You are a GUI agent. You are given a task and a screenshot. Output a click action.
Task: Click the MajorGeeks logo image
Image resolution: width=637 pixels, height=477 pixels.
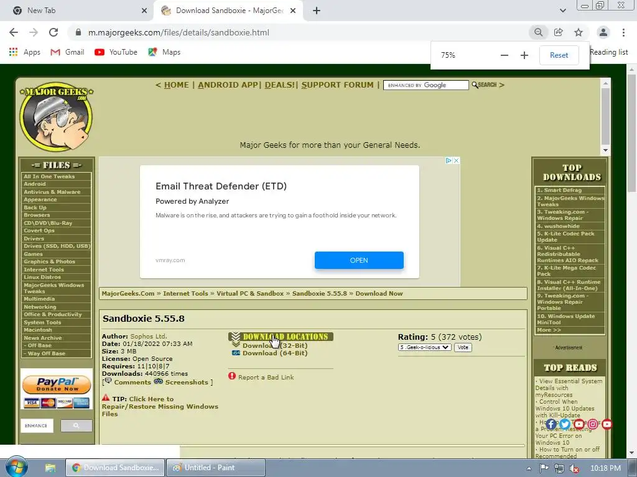pos(56,118)
